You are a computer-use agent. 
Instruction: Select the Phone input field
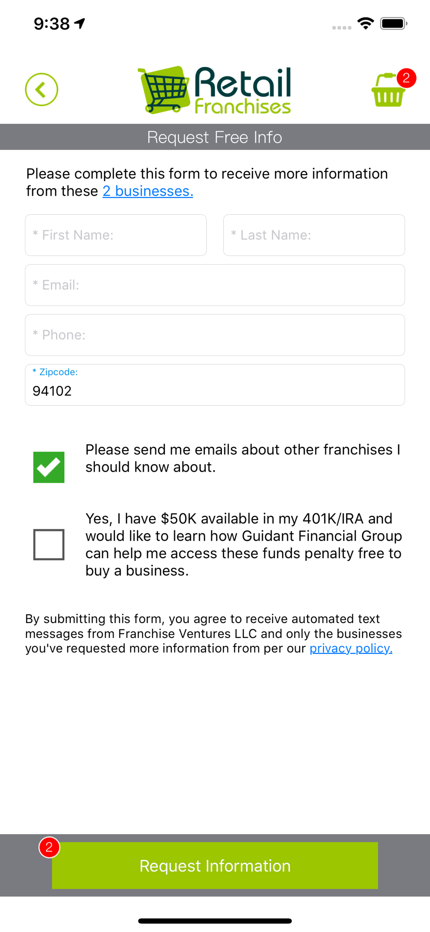[x=215, y=335]
